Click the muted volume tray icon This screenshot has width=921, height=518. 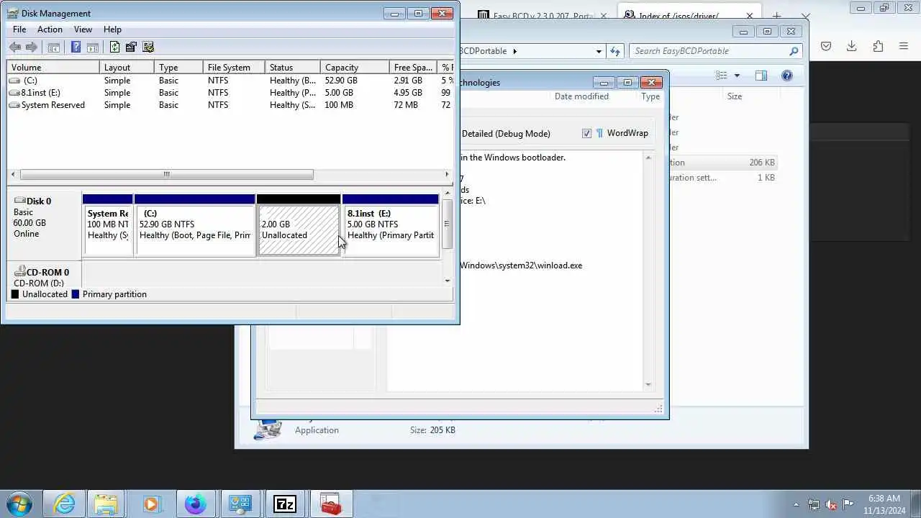[831, 504]
